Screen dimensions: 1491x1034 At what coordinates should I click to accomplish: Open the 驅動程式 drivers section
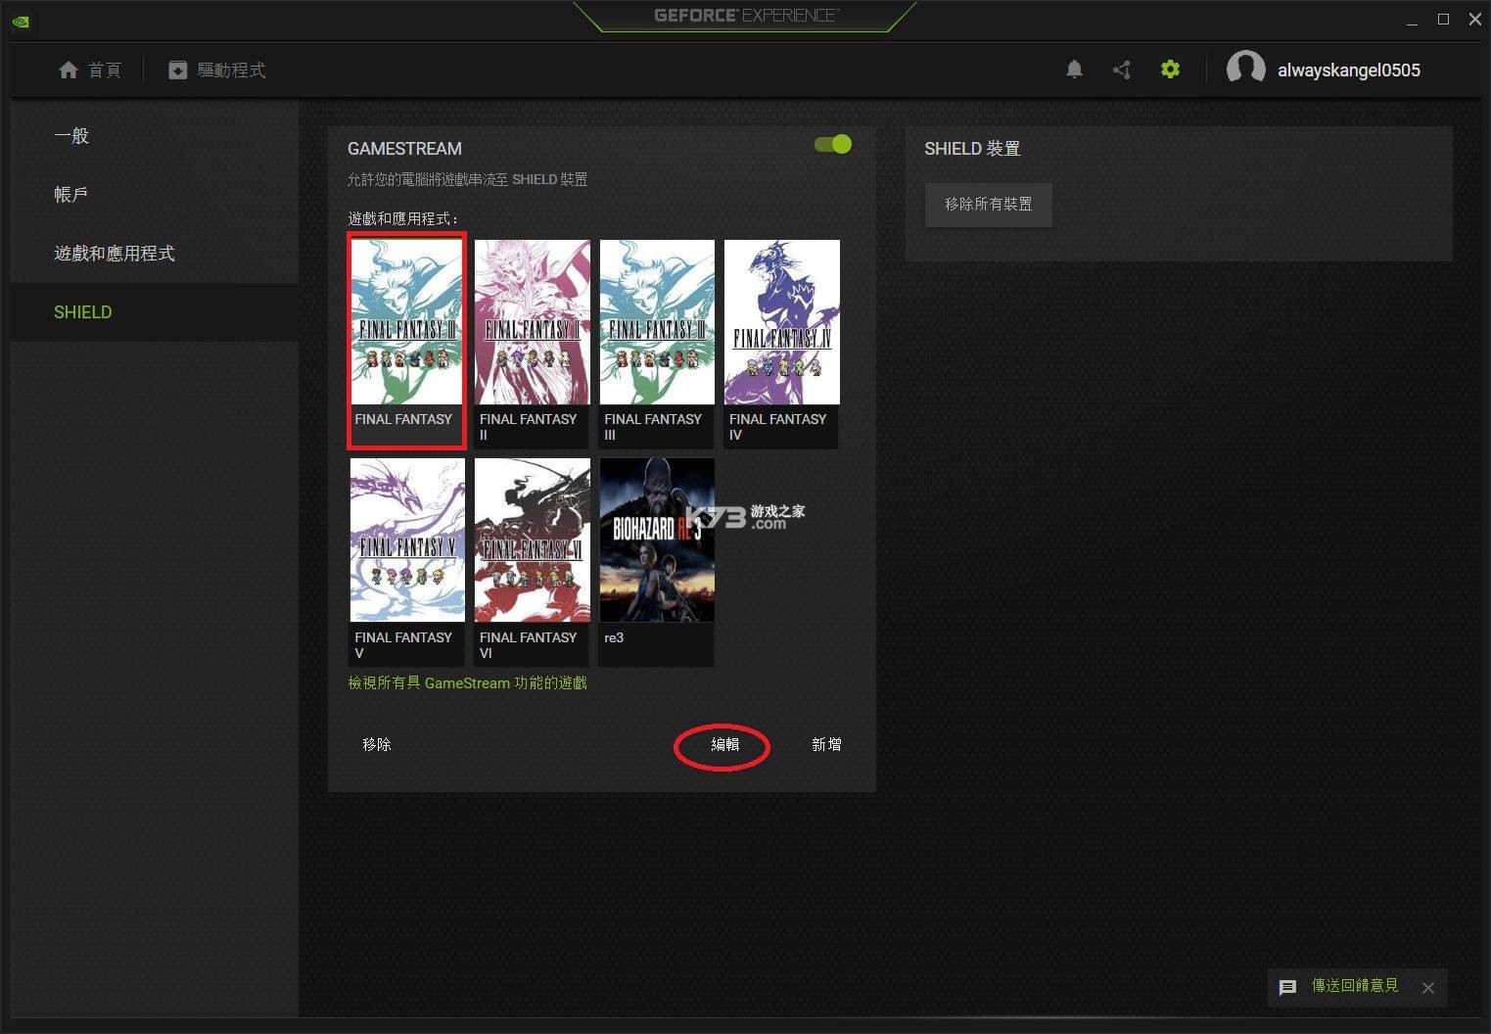215,70
